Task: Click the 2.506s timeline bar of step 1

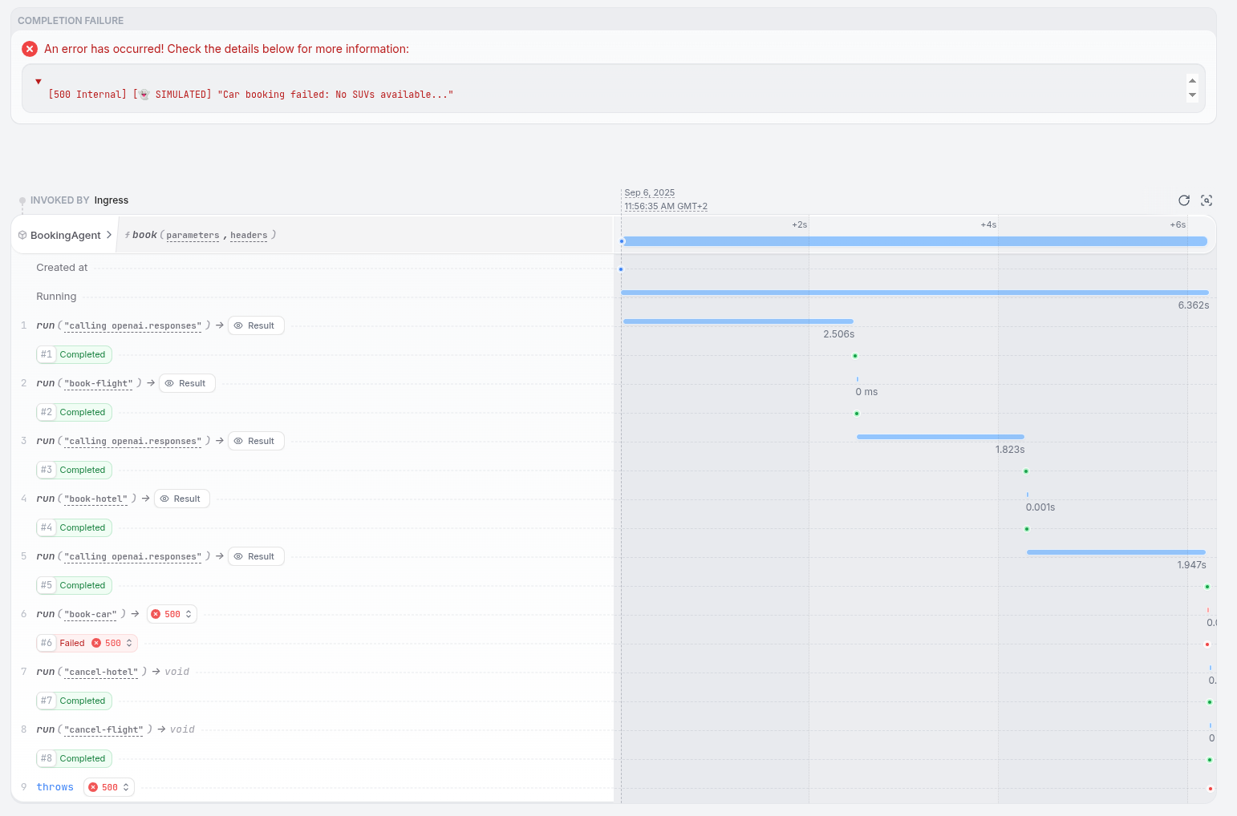Action: point(738,321)
